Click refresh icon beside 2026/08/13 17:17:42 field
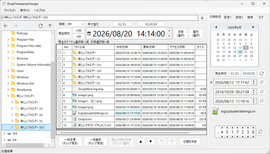The image size is (270, 154). point(262,82)
